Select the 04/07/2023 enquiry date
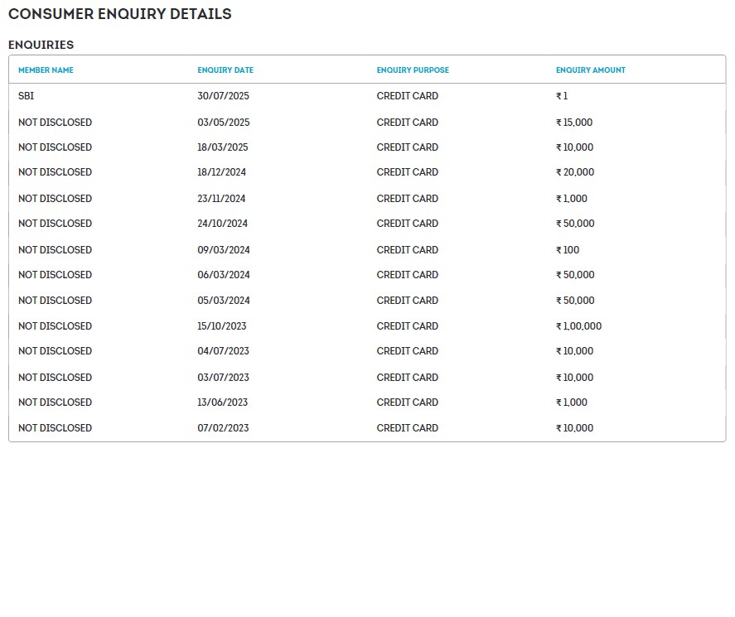Viewport: 735px width, 617px height. [x=223, y=351]
